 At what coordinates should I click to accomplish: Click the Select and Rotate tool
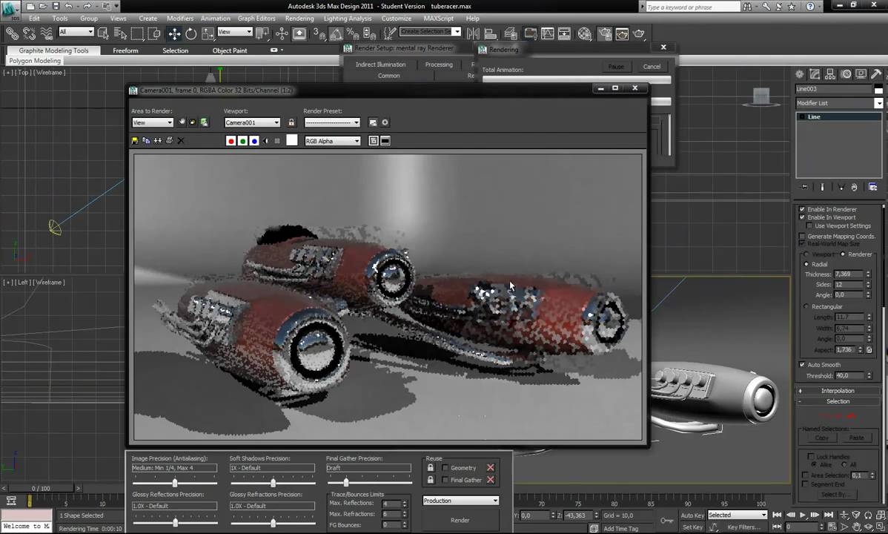pos(191,33)
